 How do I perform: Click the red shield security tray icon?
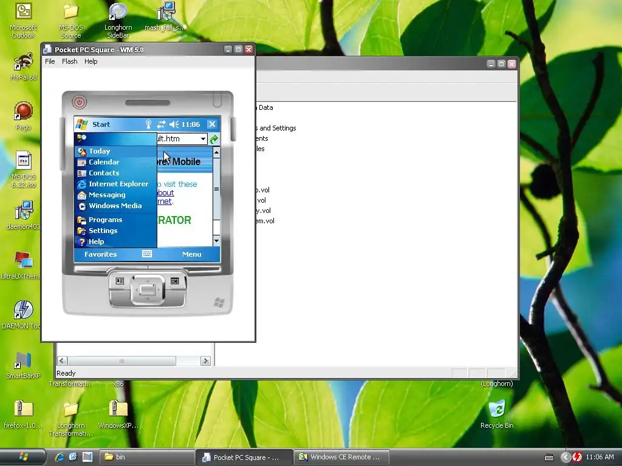pos(577,458)
